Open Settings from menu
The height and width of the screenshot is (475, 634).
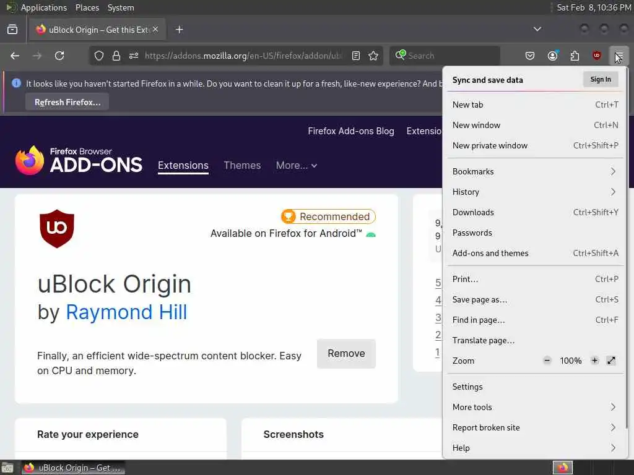pos(536,387)
